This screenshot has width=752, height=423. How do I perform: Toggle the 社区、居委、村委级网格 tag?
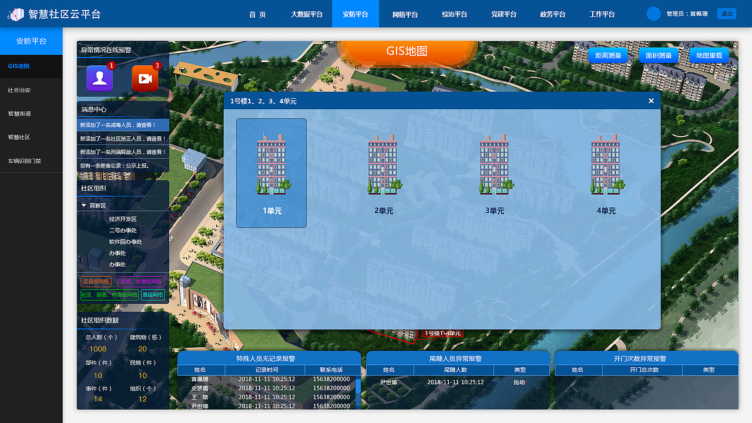109,295
